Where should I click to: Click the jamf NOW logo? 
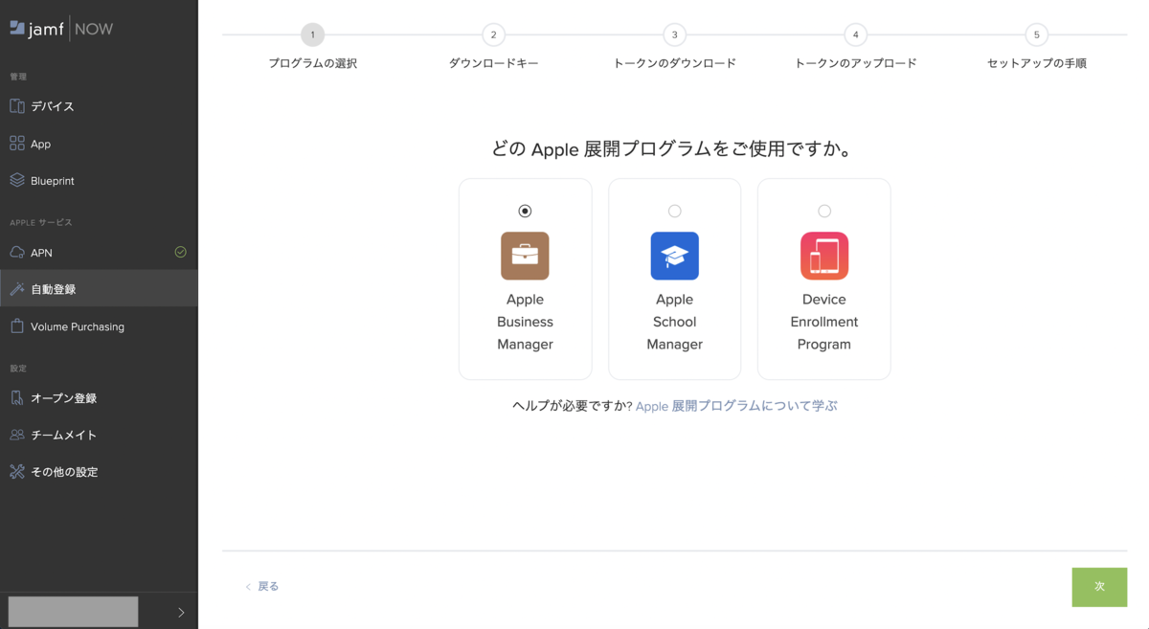[x=61, y=29]
